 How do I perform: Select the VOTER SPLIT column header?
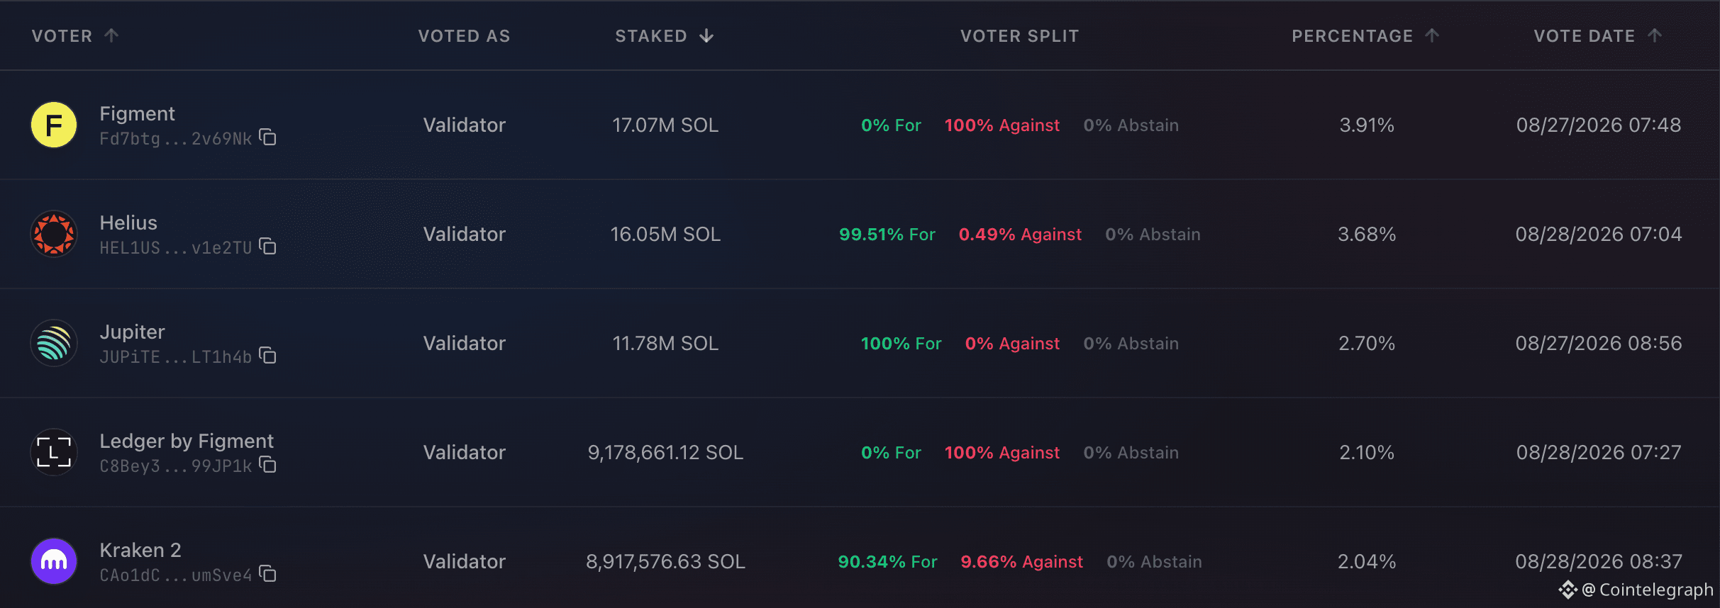(x=1019, y=36)
